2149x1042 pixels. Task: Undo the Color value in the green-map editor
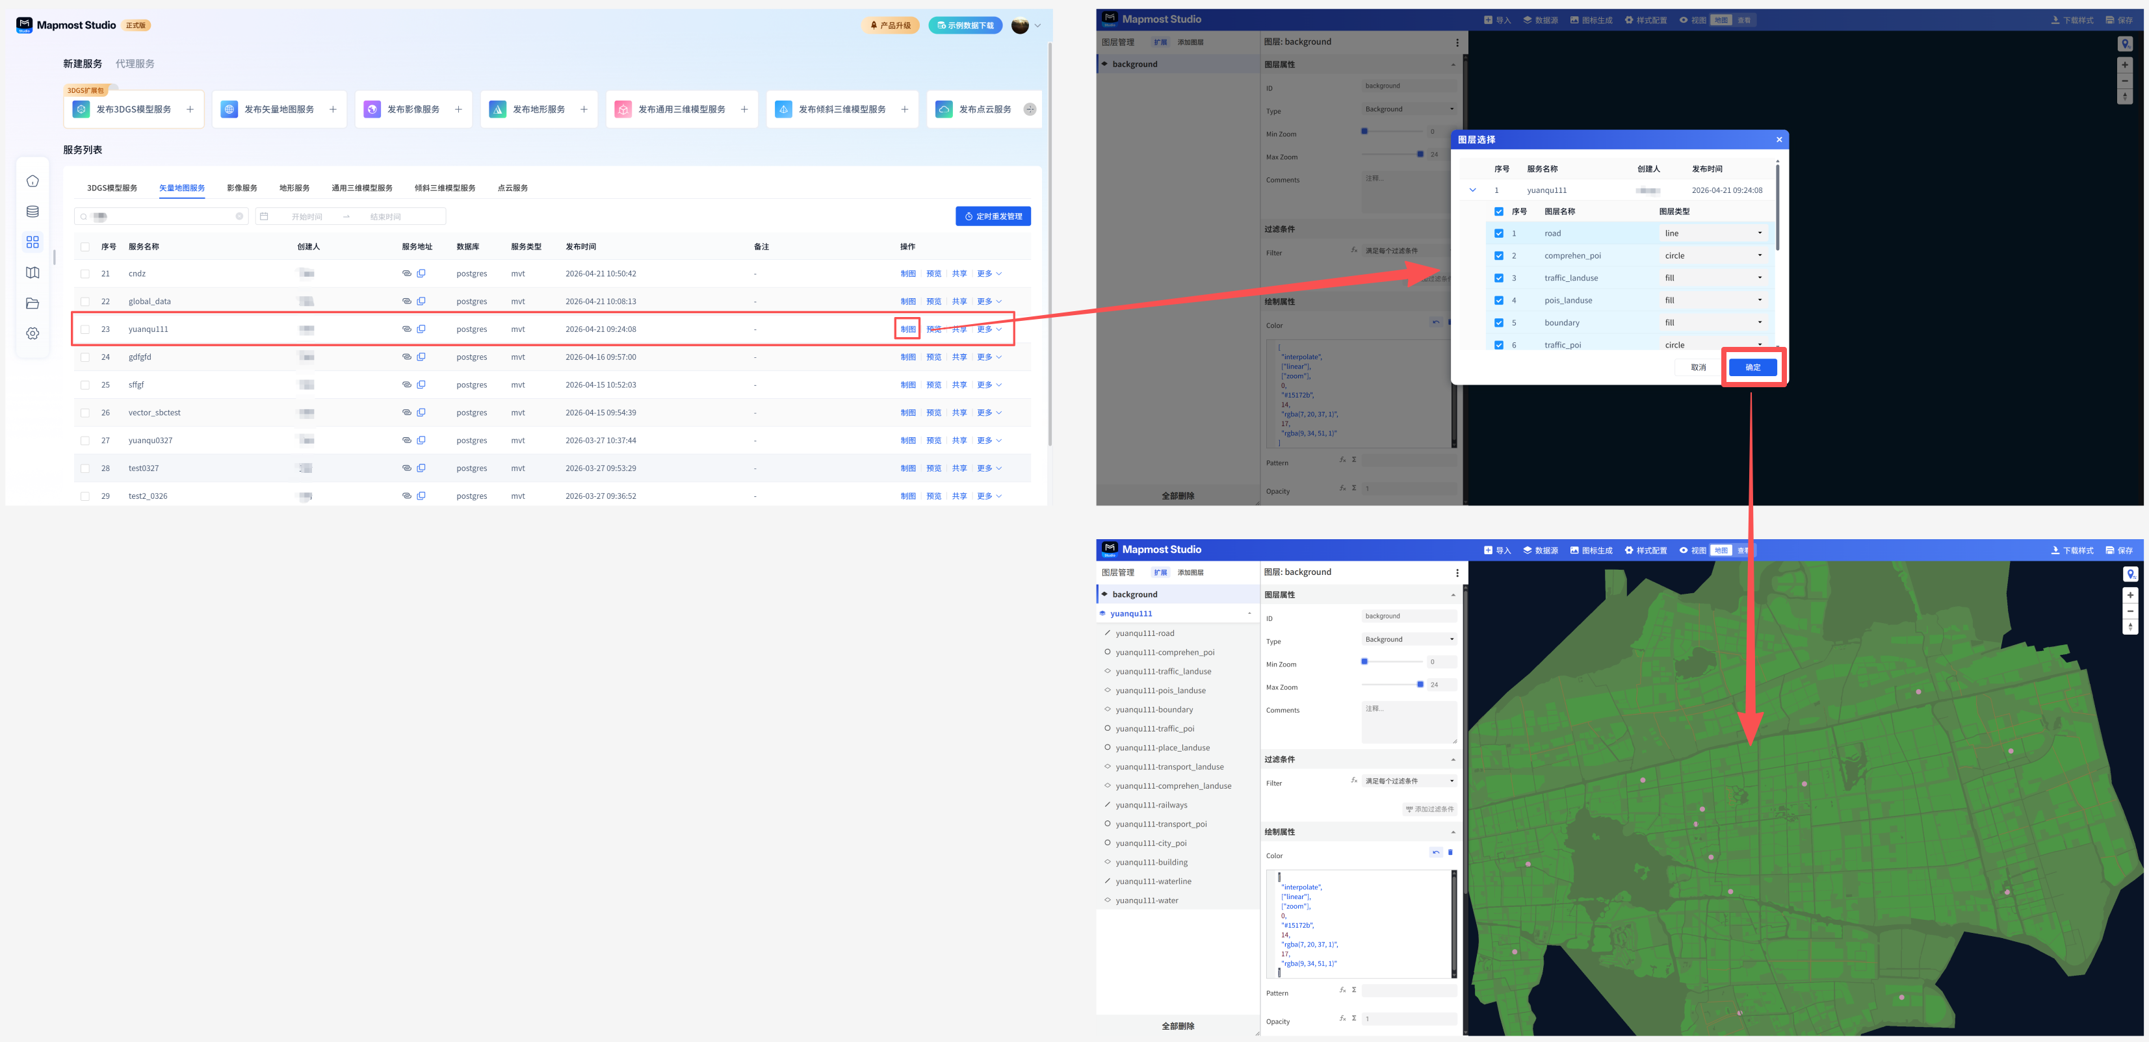1436,852
